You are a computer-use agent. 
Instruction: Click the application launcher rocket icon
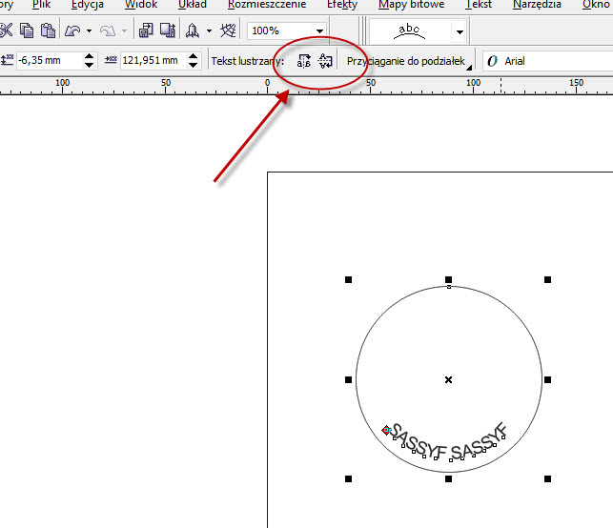coord(194,30)
